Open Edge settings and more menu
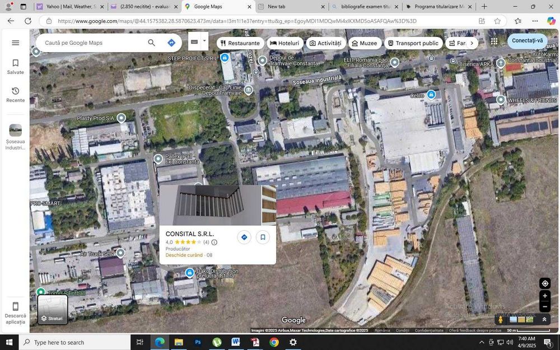Image resolution: width=560 pixels, height=350 pixels. 535,21
